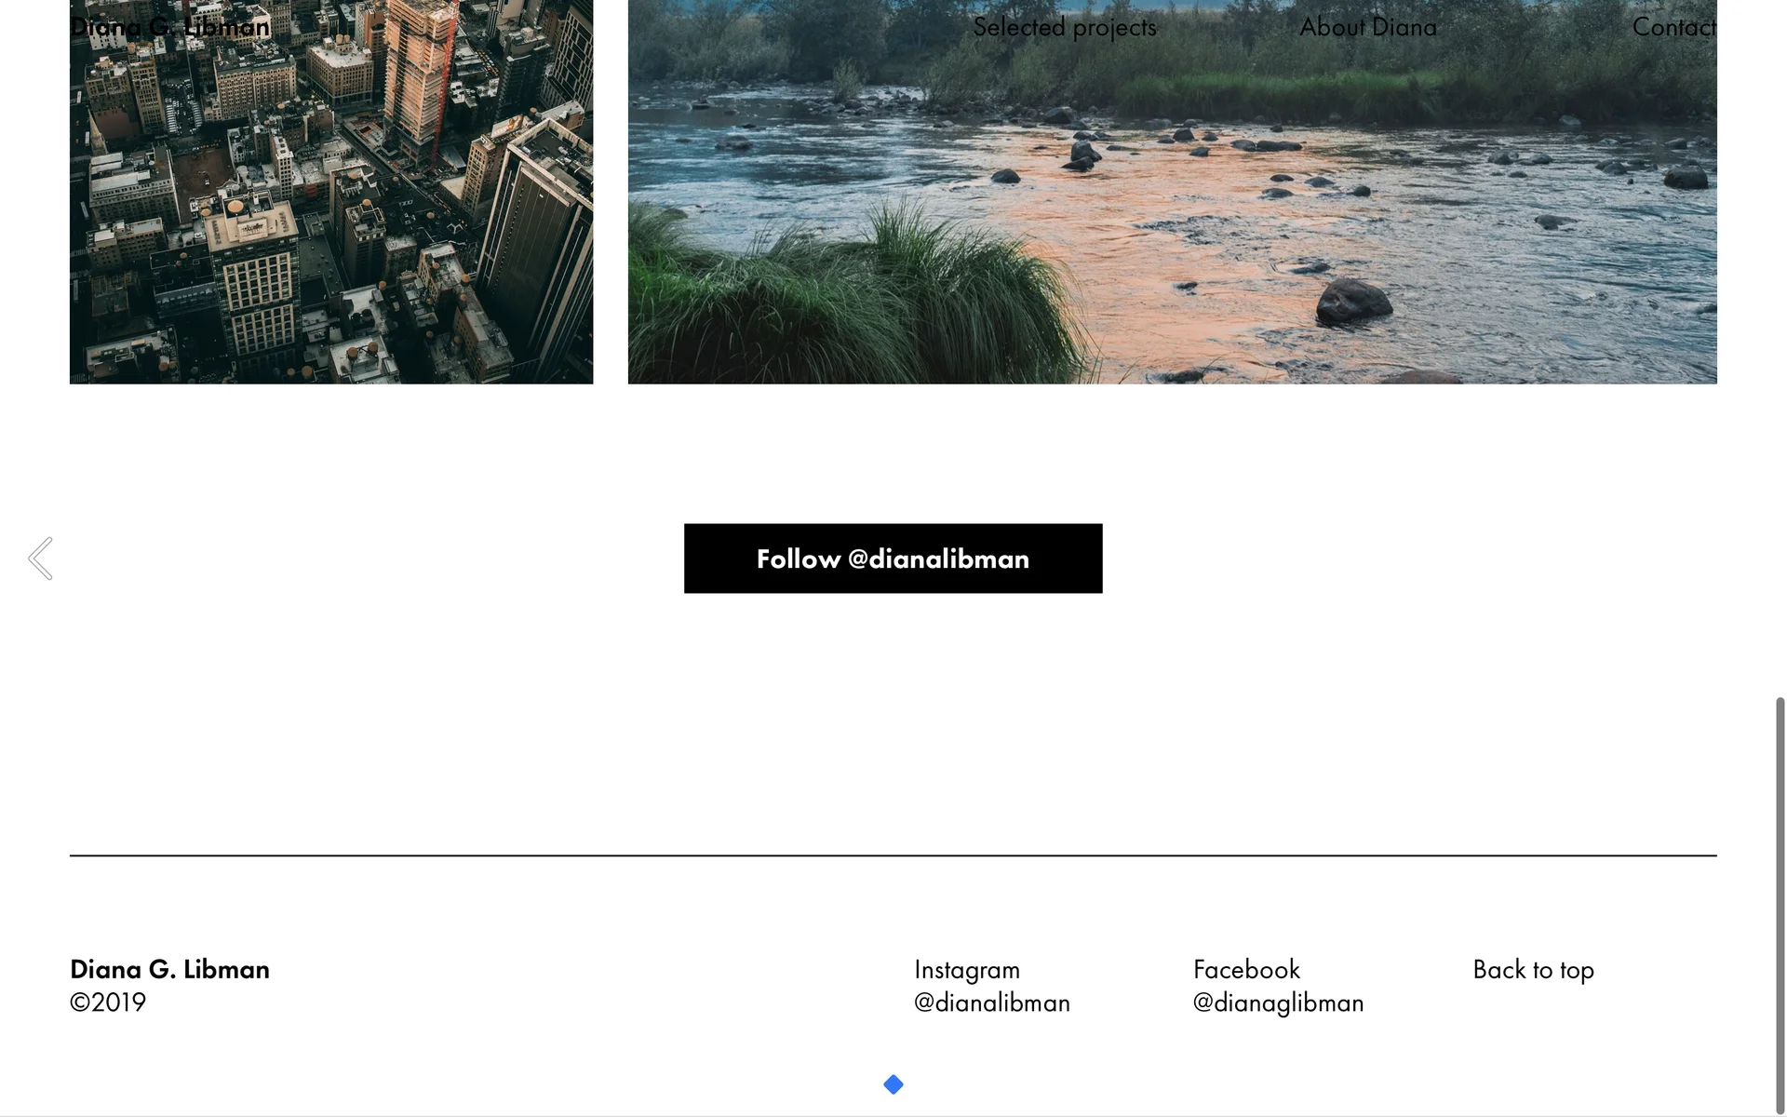This screenshot has height=1117, width=1787.
Task: Click the left arrow chevron icon
Action: [x=40, y=558]
